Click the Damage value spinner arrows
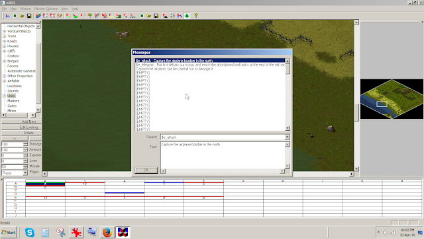Viewport: 424px width, 239px height. tap(25, 144)
